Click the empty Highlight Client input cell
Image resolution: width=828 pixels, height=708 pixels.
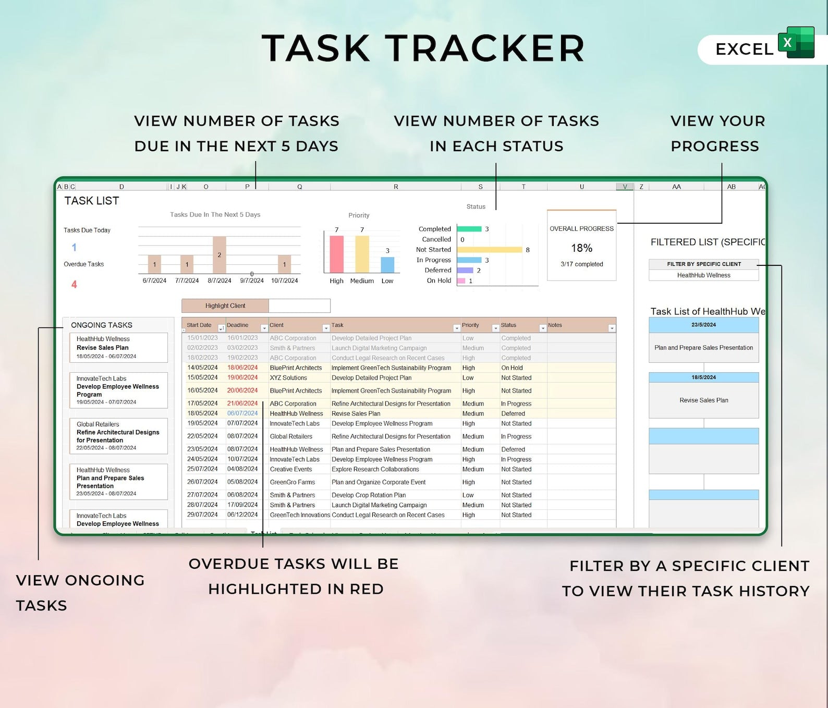click(x=299, y=306)
